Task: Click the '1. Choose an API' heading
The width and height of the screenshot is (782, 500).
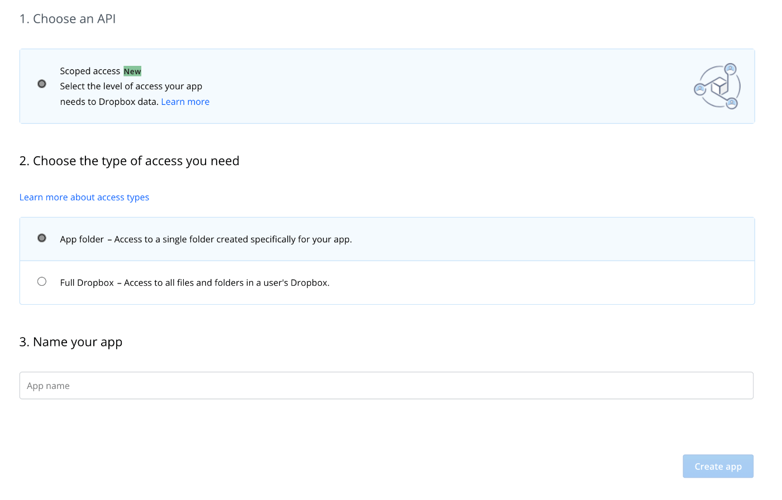Action: coord(68,19)
